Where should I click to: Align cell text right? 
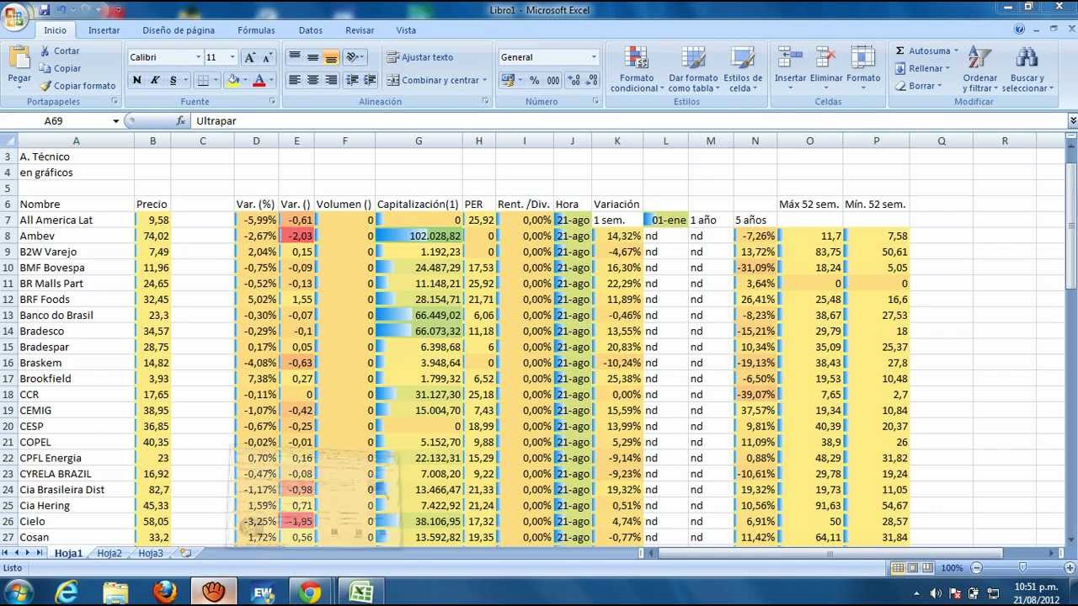coord(331,80)
